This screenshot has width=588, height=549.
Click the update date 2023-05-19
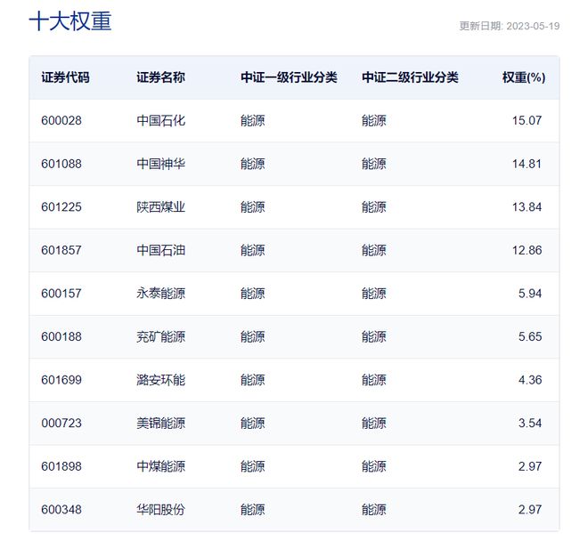pos(533,26)
